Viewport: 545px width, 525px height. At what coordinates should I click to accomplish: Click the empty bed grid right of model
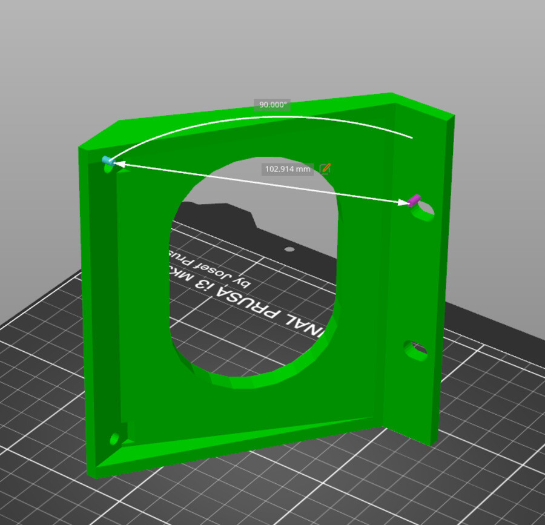pos(490,424)
